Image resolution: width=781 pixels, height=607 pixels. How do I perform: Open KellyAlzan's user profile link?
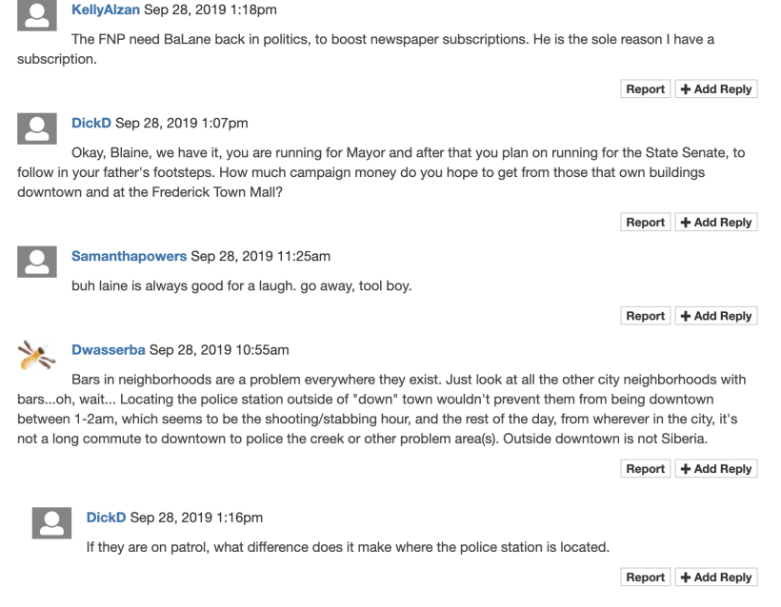[x=105, y=10]
